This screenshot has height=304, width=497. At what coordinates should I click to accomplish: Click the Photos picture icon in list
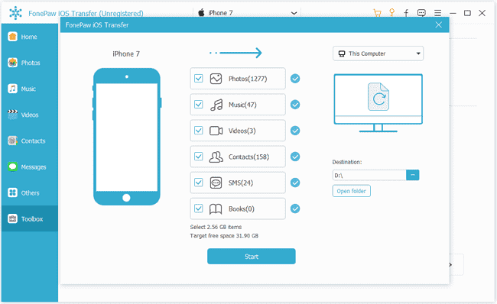tap(216, 79)
